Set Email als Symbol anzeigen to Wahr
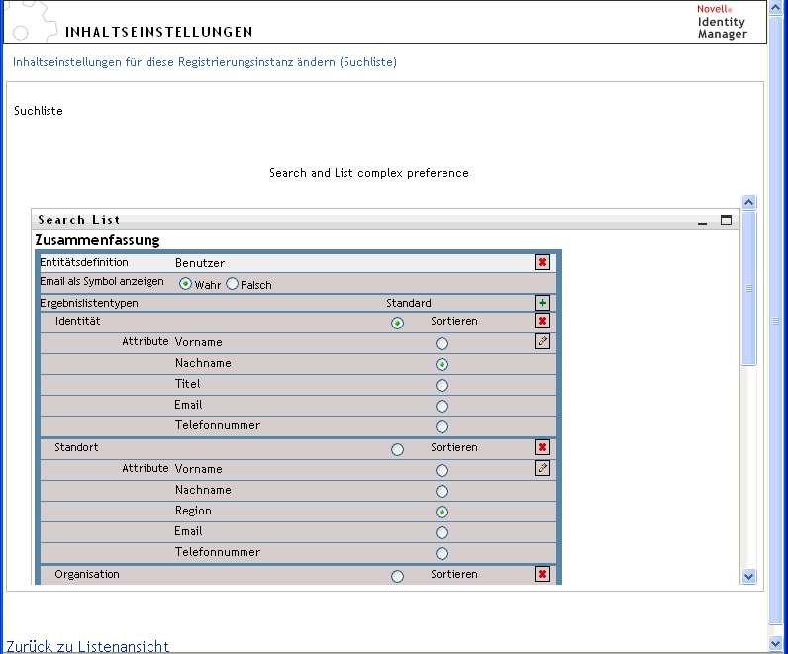This screenshot has width=788, height=654. [x=185, y=284]
